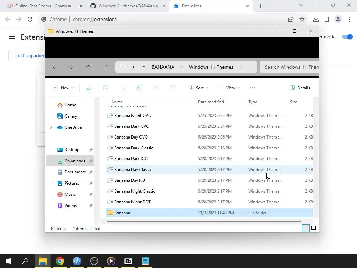Toggle the Details pane button

coord(299,88)
